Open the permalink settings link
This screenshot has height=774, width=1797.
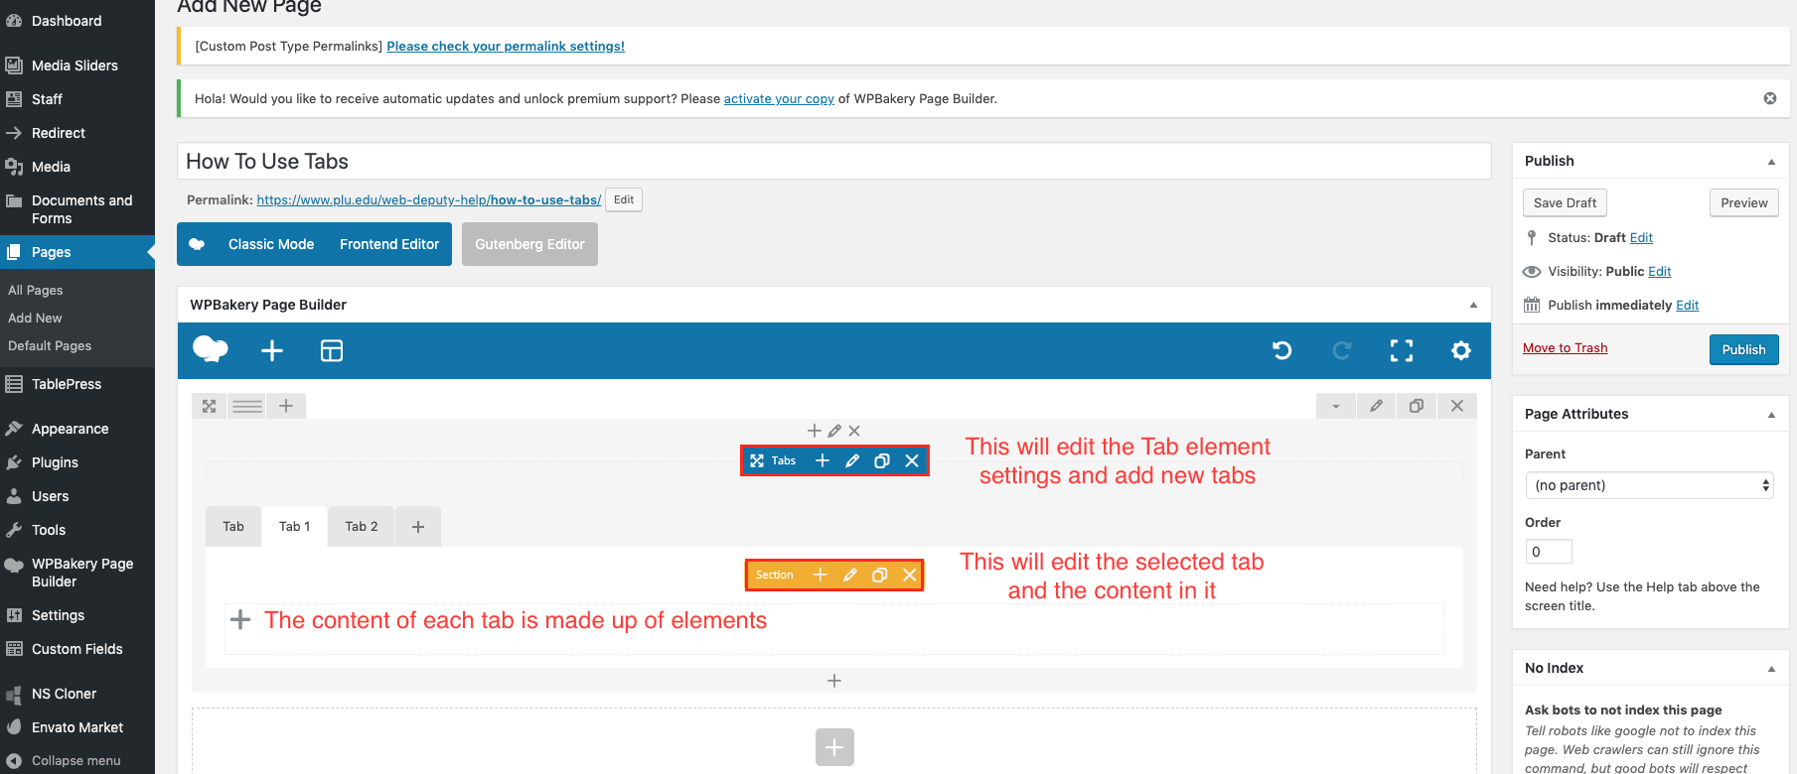(506, 46)
